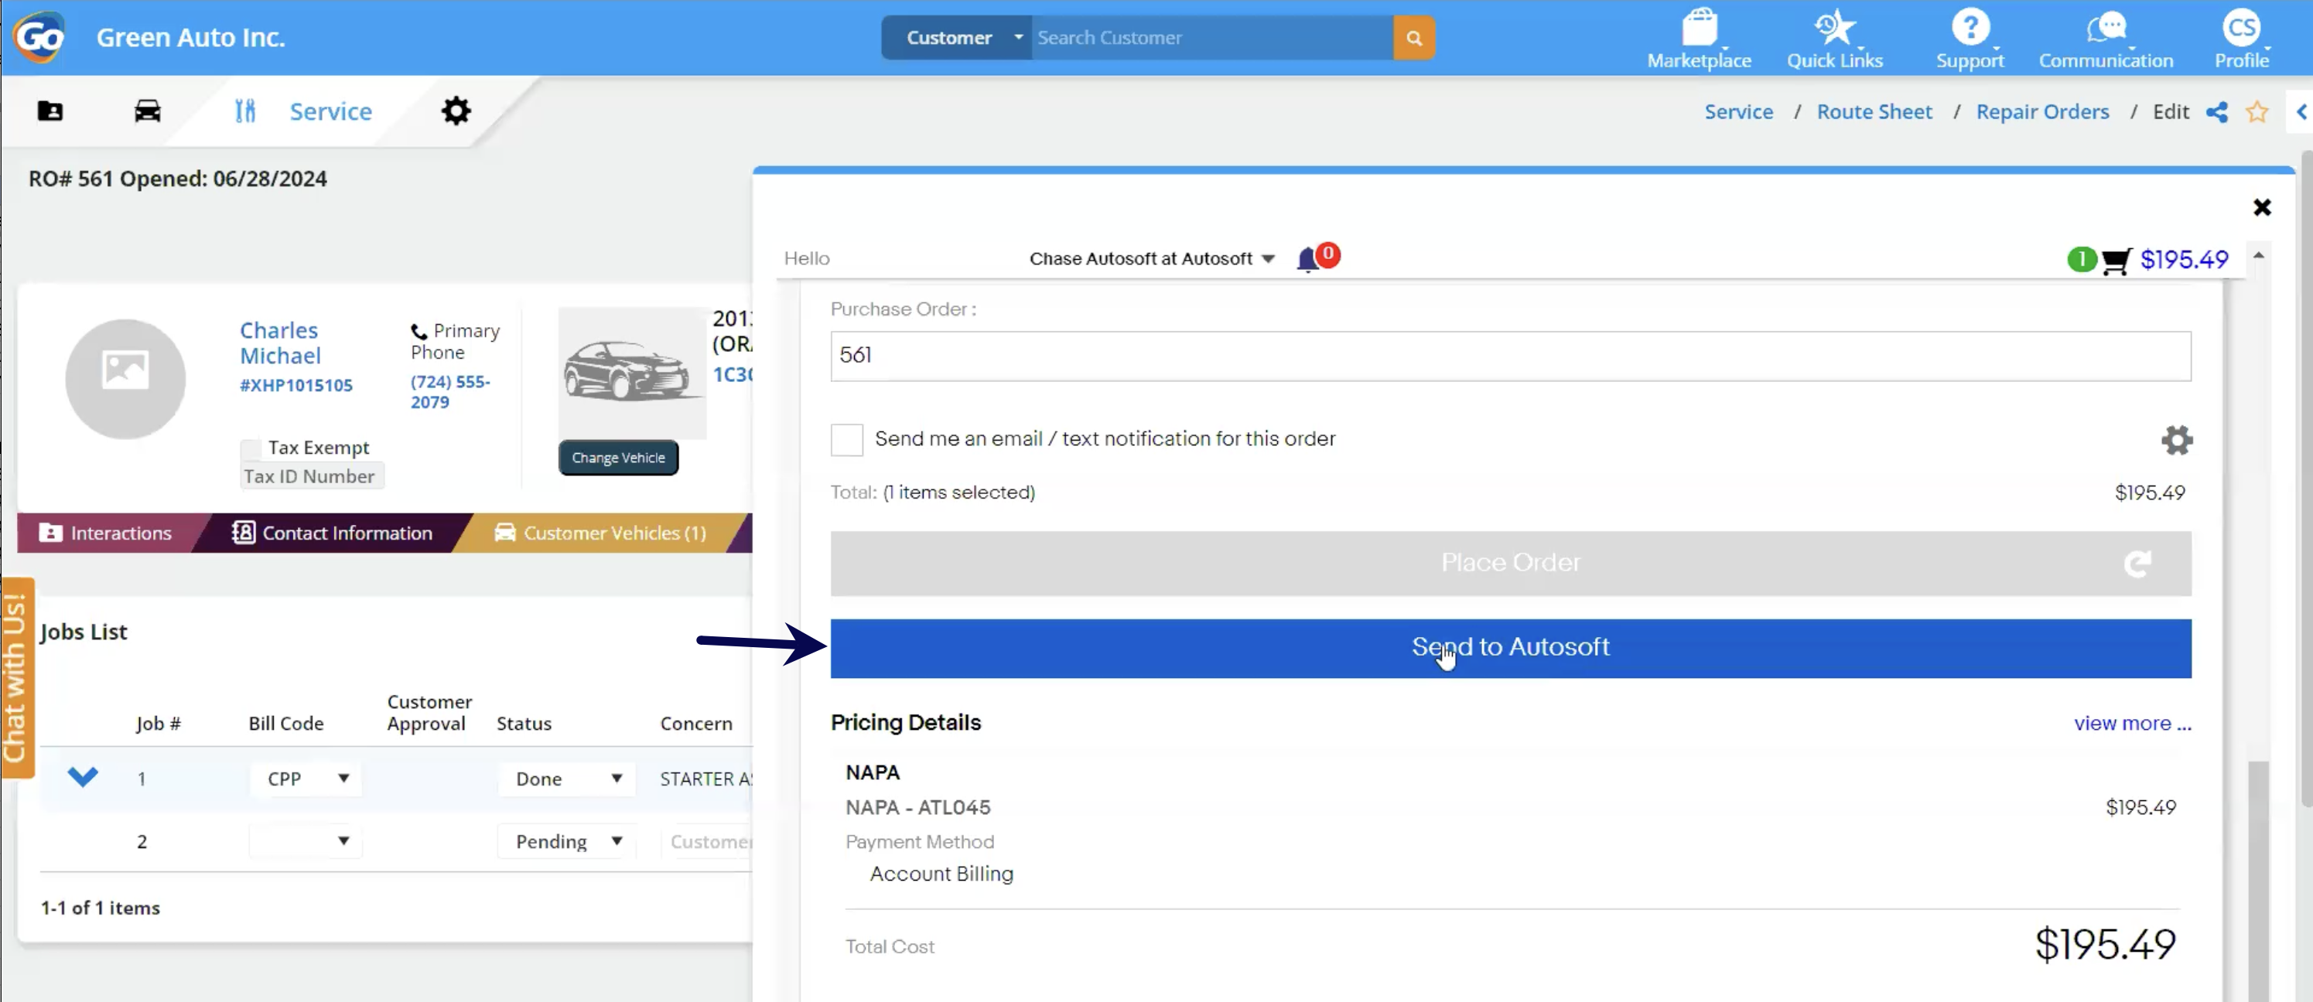Image resolution: width=2313 pixels, height=1002 pixels.
Task: Open Status dropdown showing Done
Action: coord(568,779)
